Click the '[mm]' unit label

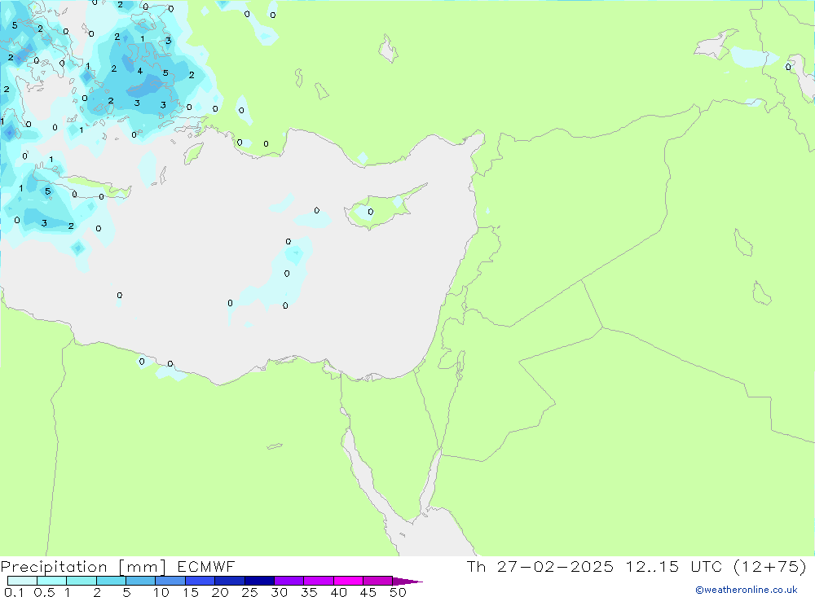[143, 567]
